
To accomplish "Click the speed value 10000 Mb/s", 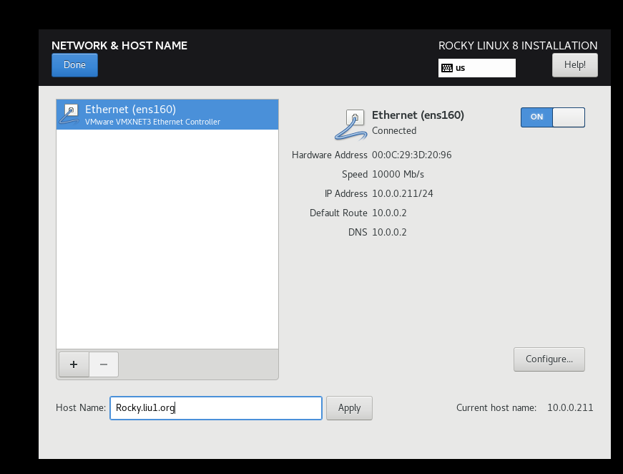I will (398, 174).
